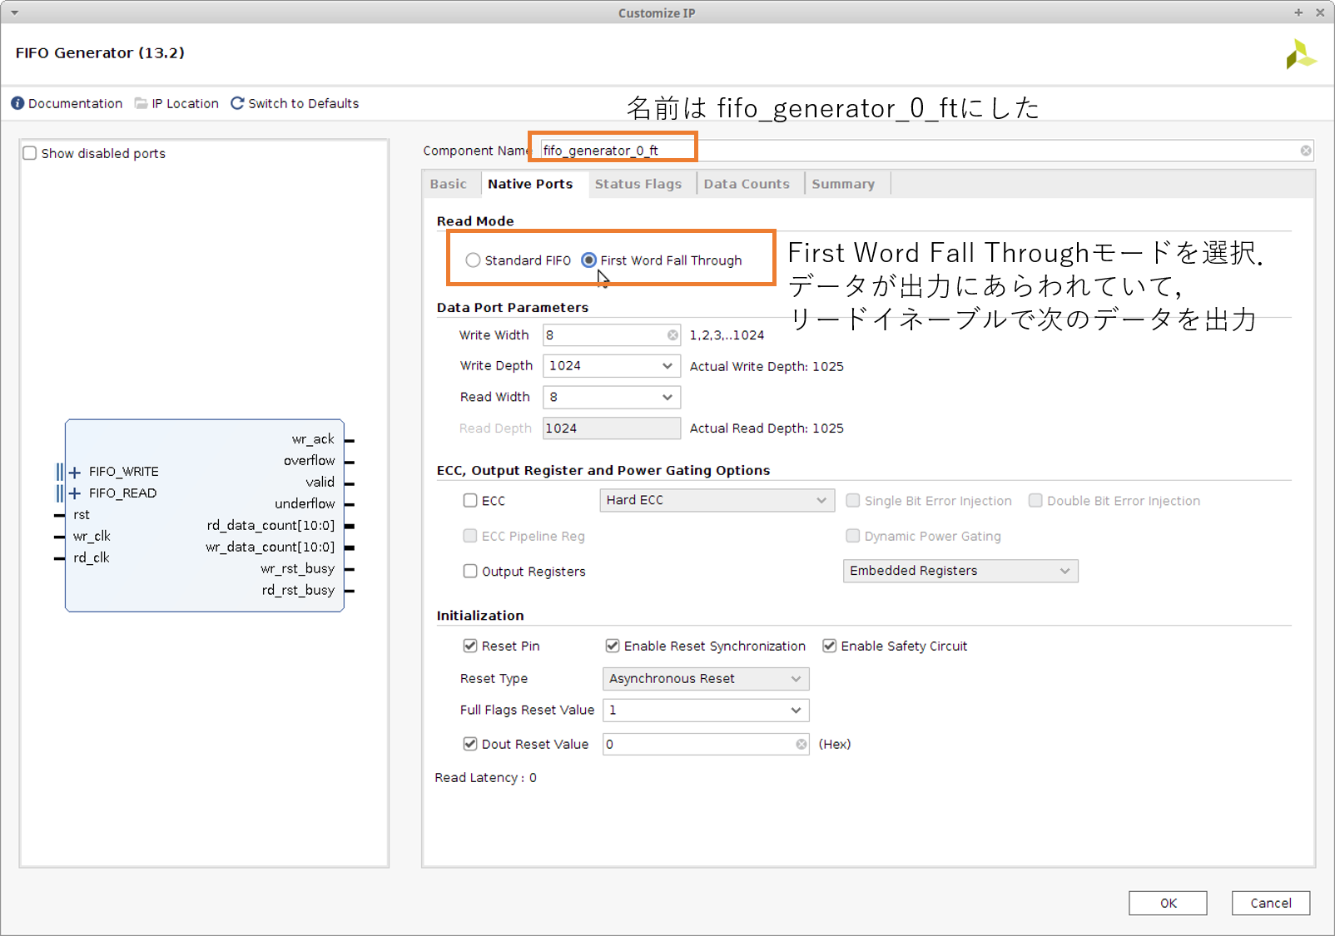Open the Data Counts tab
Viewport: 1335px width, 936px height.
coord(746,184)
